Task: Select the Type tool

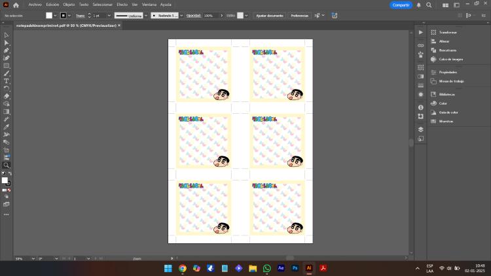Action: point(7,81)
